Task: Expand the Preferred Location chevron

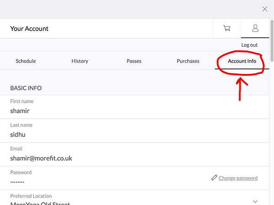Action: click(x=255, y=201)
